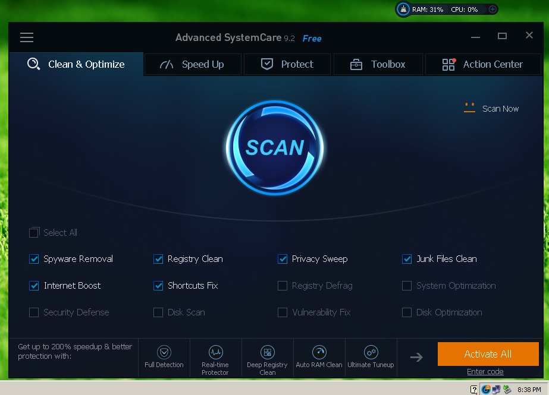
Task: Go to the Action Center tab
Action: (x=482, y=64)
